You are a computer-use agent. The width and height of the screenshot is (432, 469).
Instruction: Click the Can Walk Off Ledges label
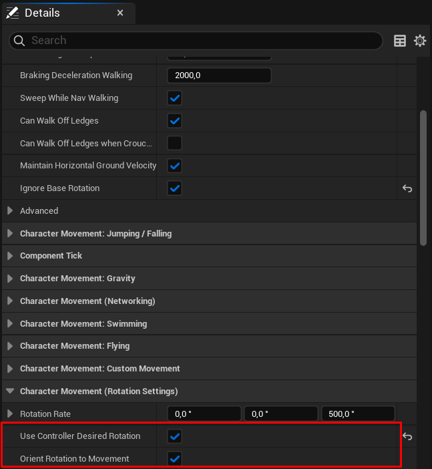pyautogui.click(x=59, y=121)
